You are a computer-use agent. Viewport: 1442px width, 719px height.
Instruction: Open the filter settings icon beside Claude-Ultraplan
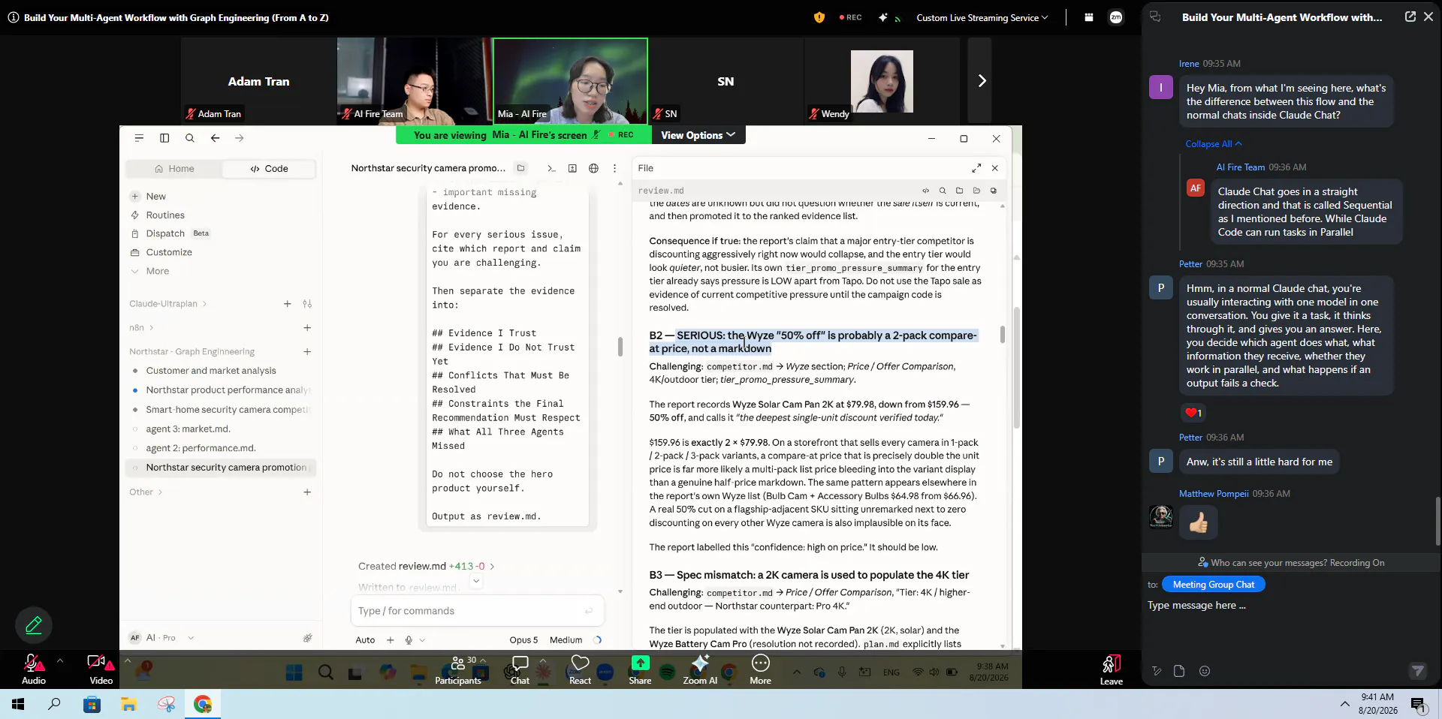[307, 304]
